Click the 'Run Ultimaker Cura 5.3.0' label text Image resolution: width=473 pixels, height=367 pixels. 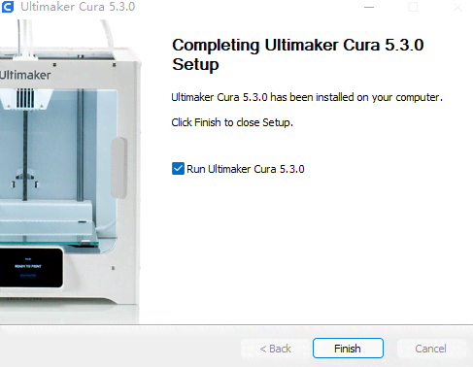click(x=246, y=169)
